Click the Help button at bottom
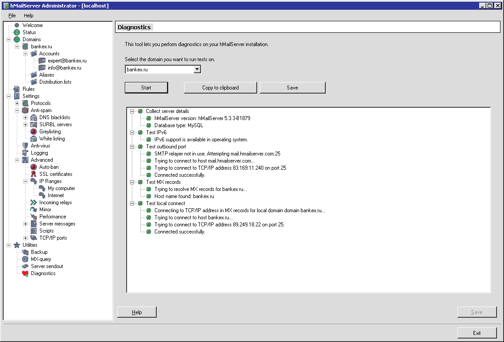 coord(137,312)
